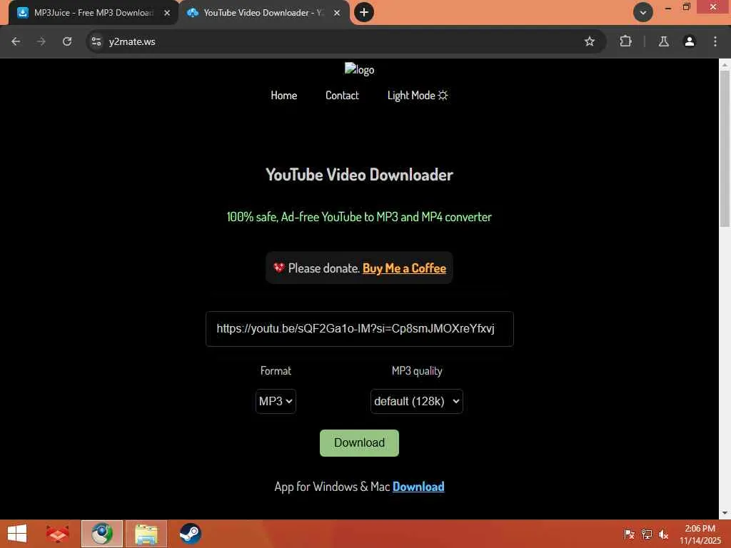Open the Contact page link
731x548 pixels.
click(342, 96)
